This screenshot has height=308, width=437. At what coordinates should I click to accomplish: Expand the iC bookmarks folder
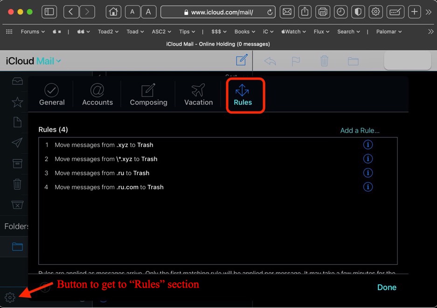click(x=268, y=32)
